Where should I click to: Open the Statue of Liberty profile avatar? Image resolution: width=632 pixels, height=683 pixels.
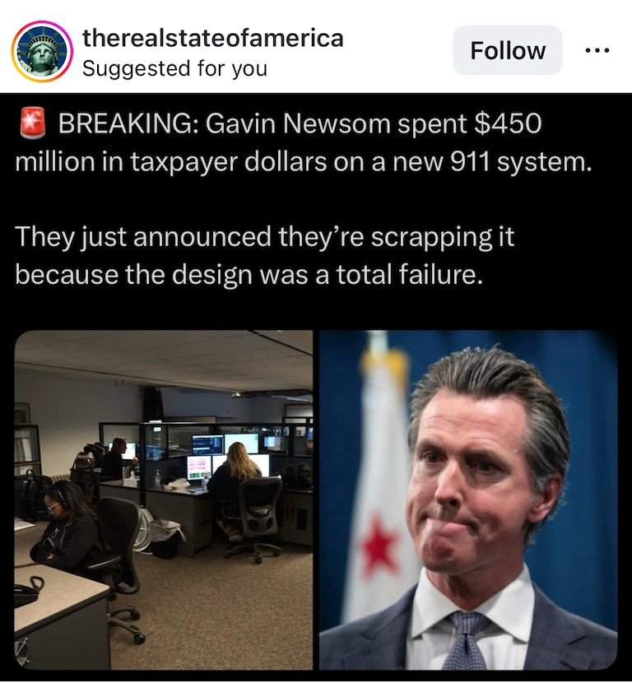pos(42,51)
